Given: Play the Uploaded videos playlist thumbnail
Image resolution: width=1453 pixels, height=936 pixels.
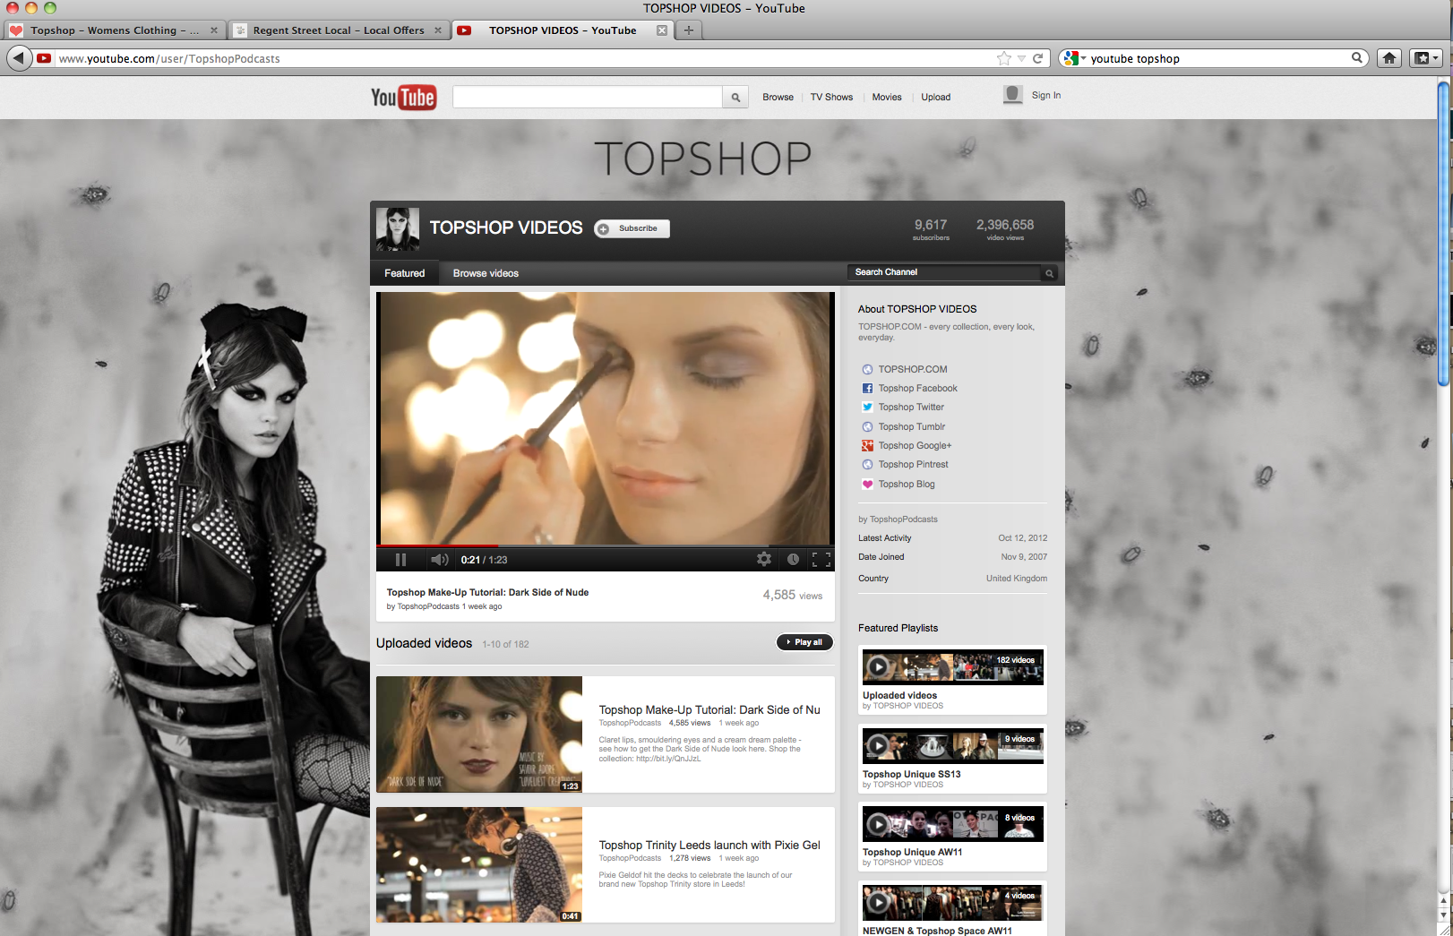Looking at the screenshot, I should point(952,667).
